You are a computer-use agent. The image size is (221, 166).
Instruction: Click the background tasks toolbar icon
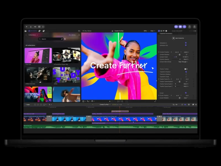click(39, 27)
